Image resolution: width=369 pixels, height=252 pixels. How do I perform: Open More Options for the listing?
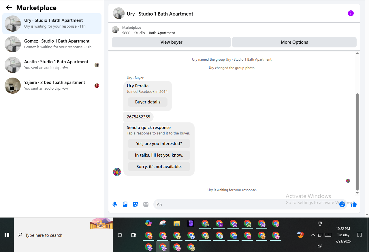click(x=294, y=42)
